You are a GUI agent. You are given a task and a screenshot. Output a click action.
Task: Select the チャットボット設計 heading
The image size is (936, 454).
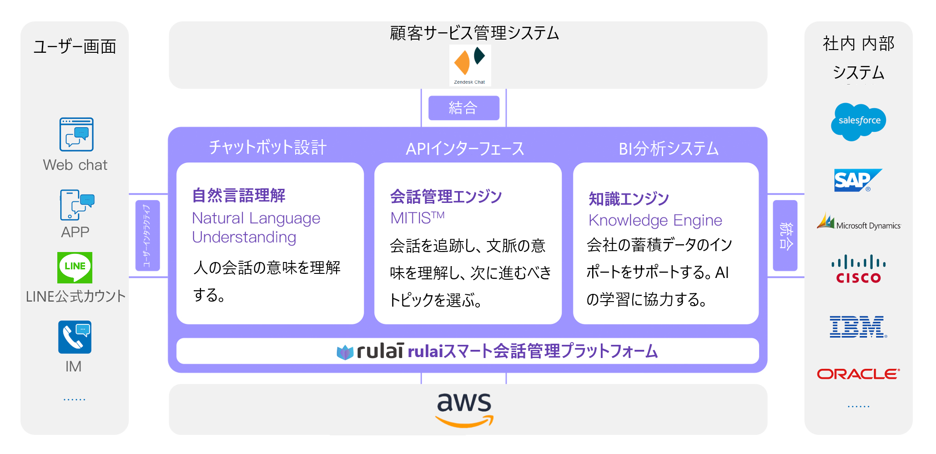coord(267,147)
